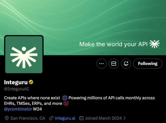Image resolution: width=166 pixels, height=123 pixels.
Task: Click the Integuru display name
Action: pyautogui.click(x=16, y=82)
